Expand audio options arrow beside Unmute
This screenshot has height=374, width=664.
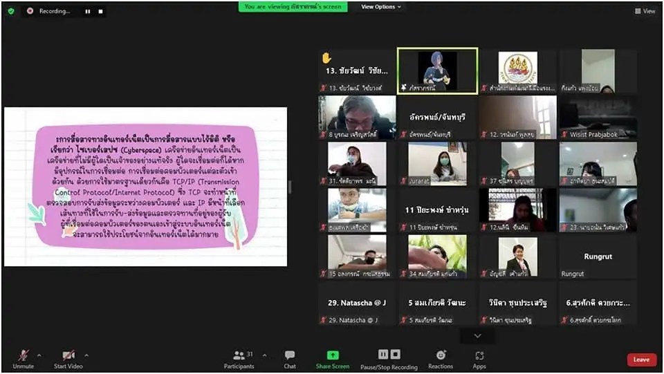pos(39,355)
